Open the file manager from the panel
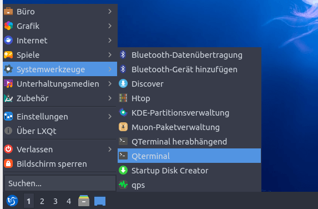Screen dimensions: 318x209 point(84,201)
